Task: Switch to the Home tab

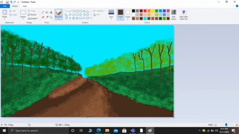Action: 15,6
